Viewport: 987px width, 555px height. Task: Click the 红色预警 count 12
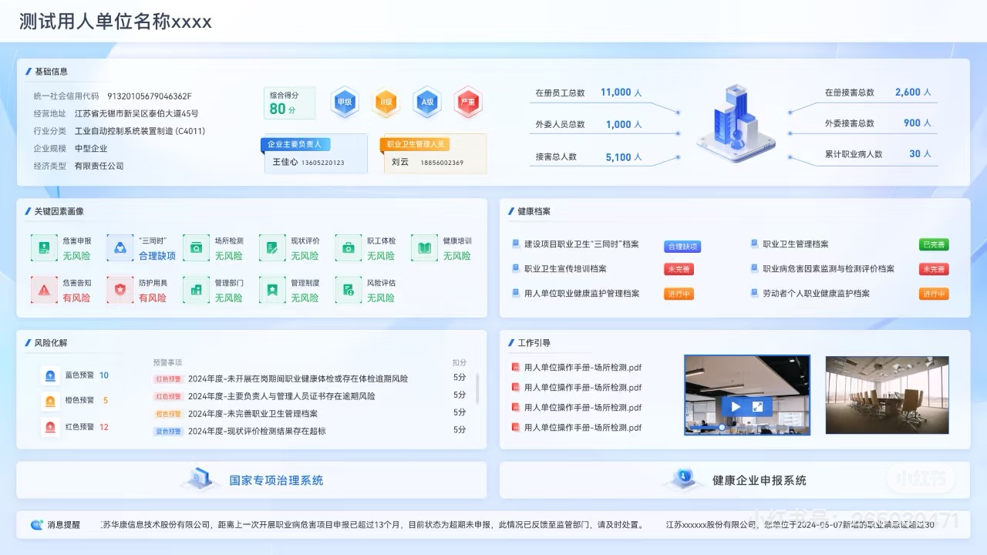pyautogui.click(x=104, y=427)
